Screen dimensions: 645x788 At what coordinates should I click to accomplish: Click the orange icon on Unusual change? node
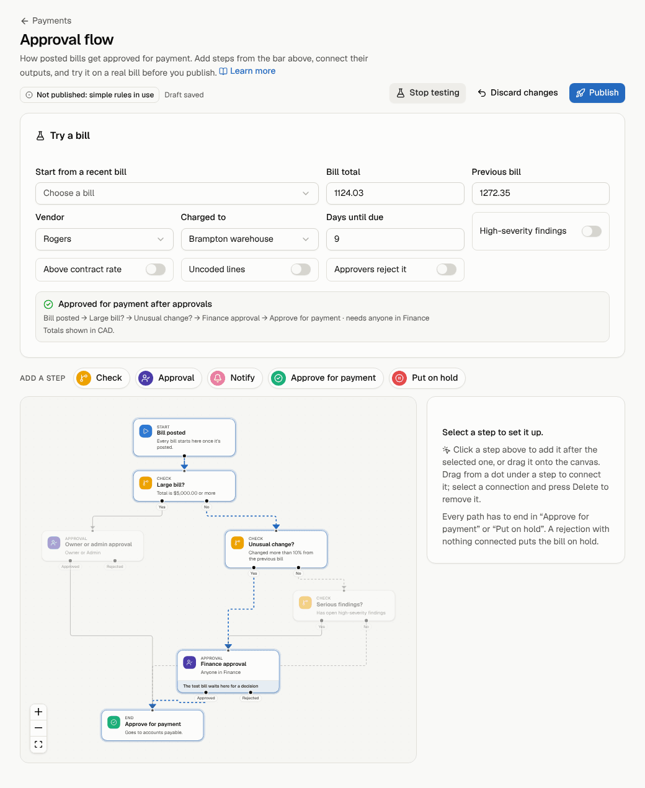coord(238,542)
